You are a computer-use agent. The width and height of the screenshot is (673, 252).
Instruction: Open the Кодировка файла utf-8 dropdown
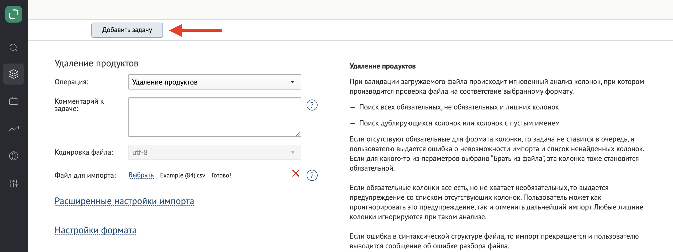[x=214, y=152]
